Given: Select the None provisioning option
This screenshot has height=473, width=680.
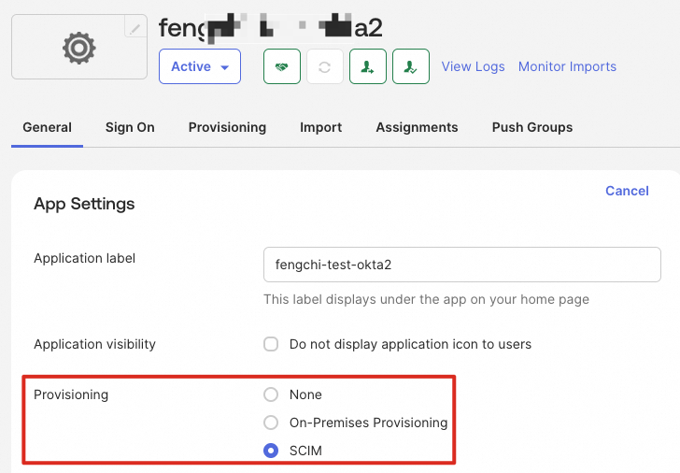Looking at the screenshot, I should click(x=271, y=394).
